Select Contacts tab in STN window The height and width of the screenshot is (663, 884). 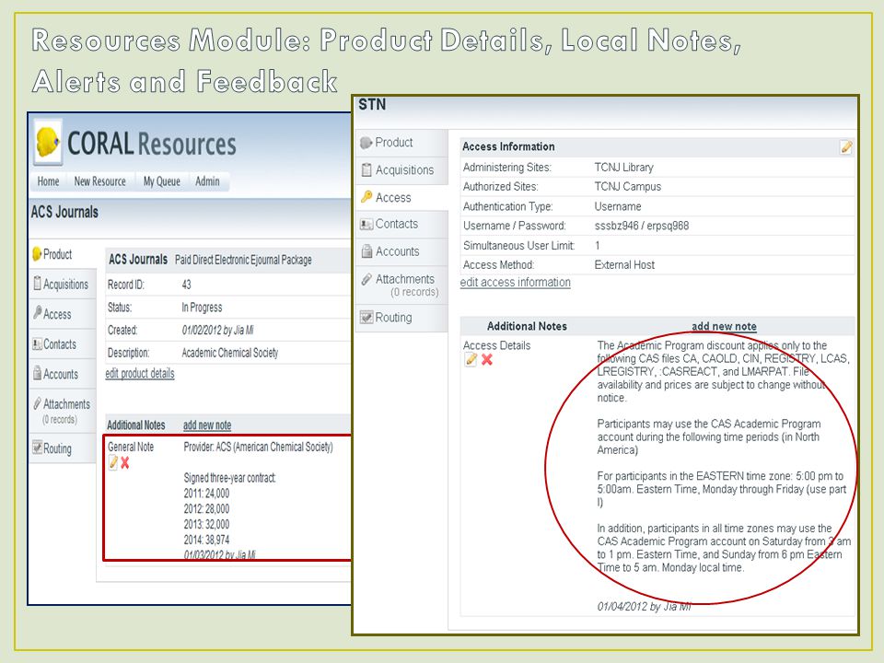402,224
